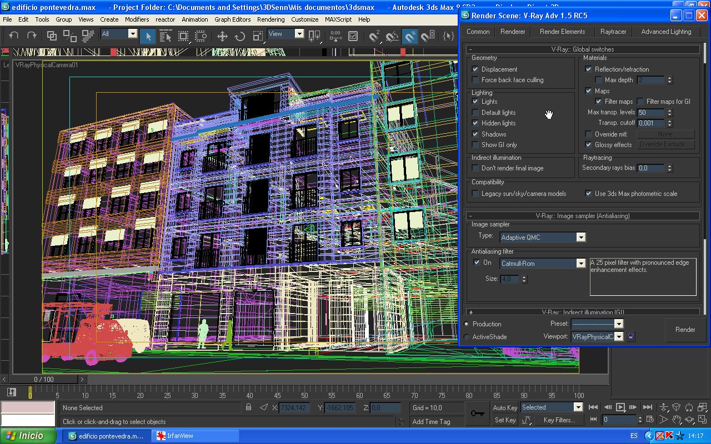
Task: Open the Preset dropdown
Action: coord(597,324)
